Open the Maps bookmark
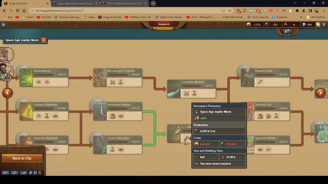This screenshot has width=328, height=184. tap(90, 17)
